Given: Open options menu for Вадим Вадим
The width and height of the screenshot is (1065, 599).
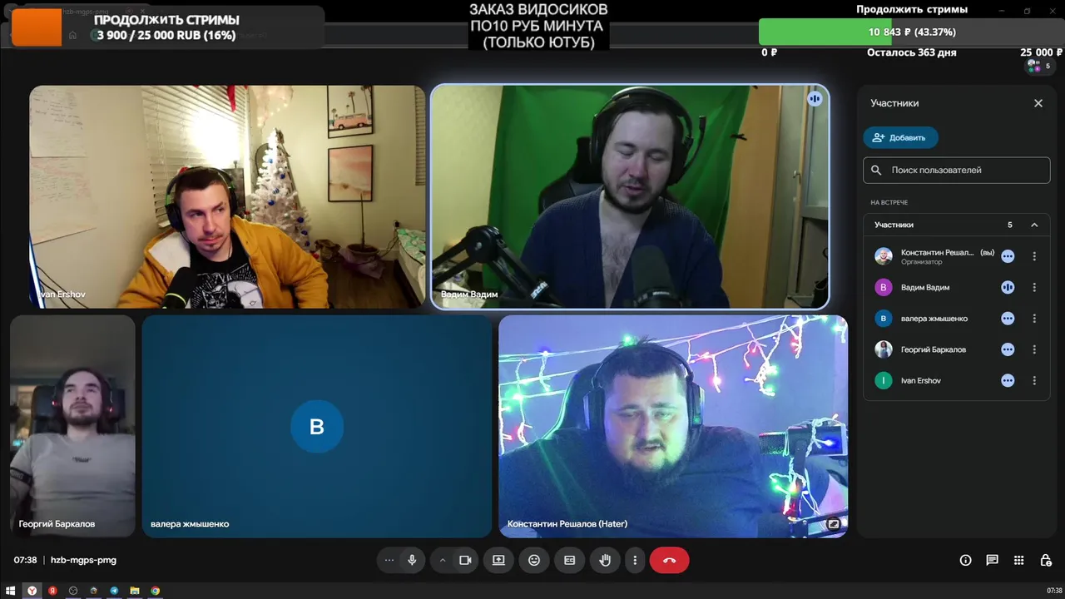Looking at the screenshot, I should [x=1034, y=287].
